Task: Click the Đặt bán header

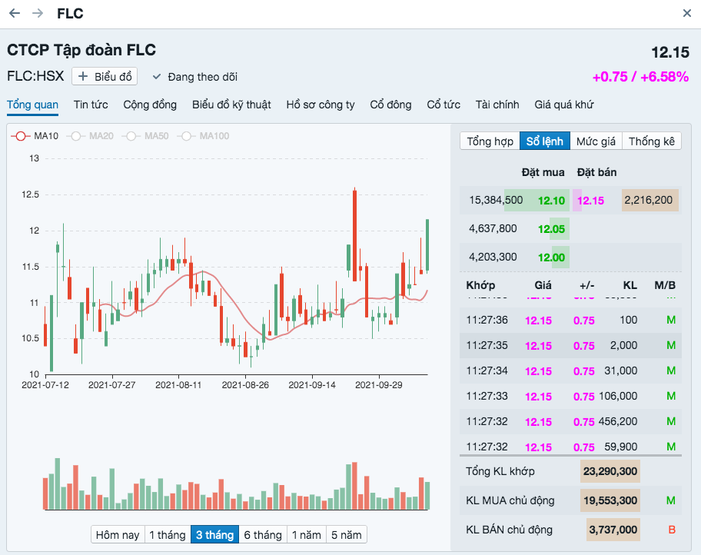Action: (596, 172)
